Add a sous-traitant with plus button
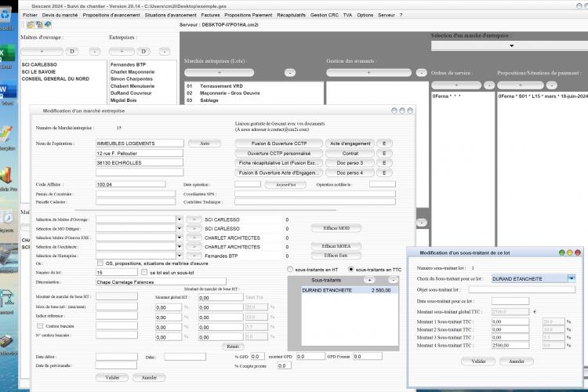This screenshot has height=392, width=588. pos(370,280)
